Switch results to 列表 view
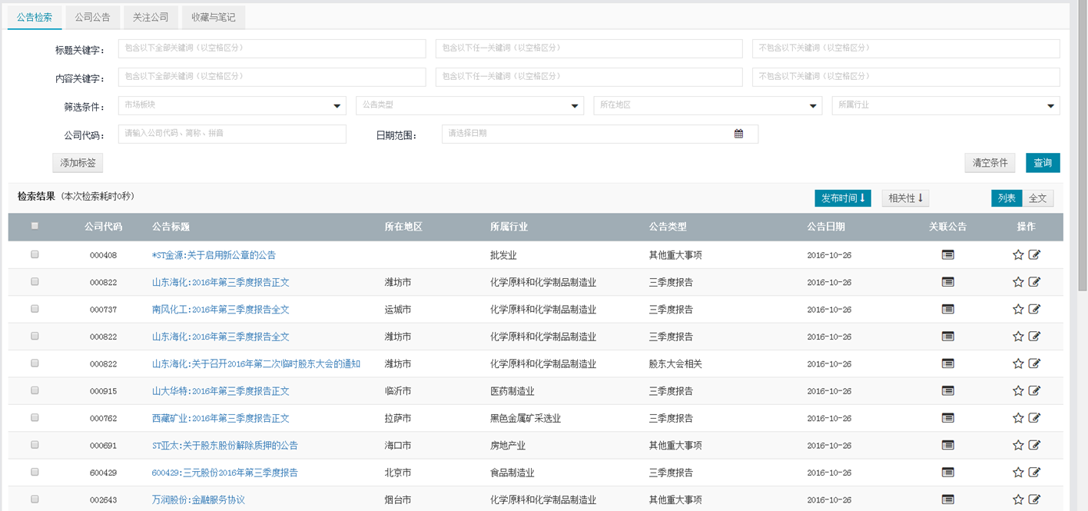The image size is (1088, 511). tap(1007, 198)
